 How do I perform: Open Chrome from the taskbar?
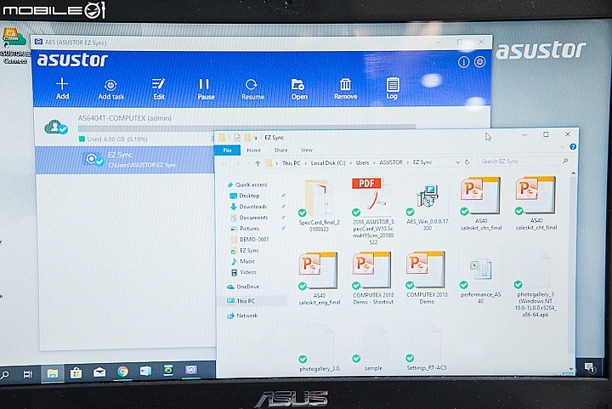point(122,372)
